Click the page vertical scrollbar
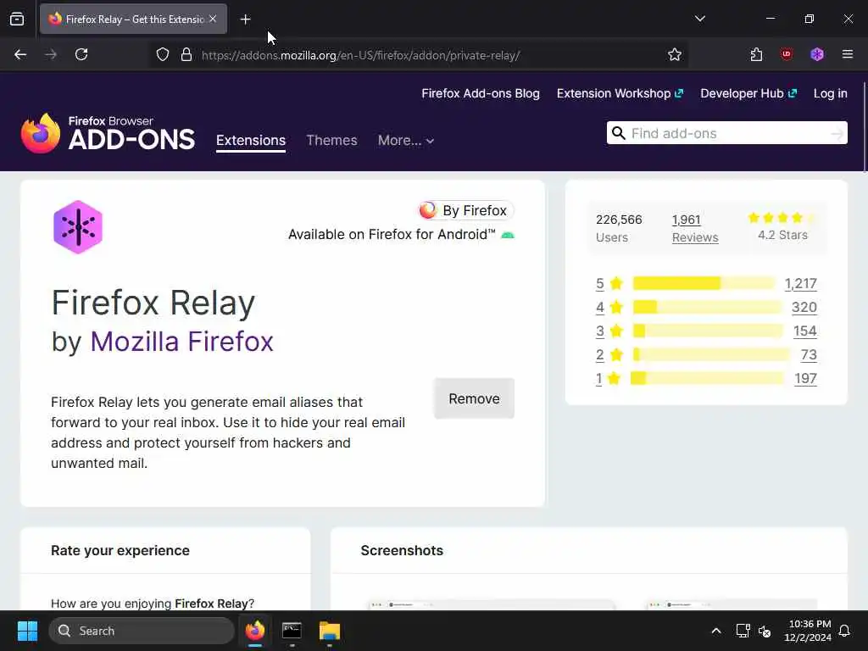Image resolution: width=868 pixels, height=651 pixels. click(x=864, y=127)
